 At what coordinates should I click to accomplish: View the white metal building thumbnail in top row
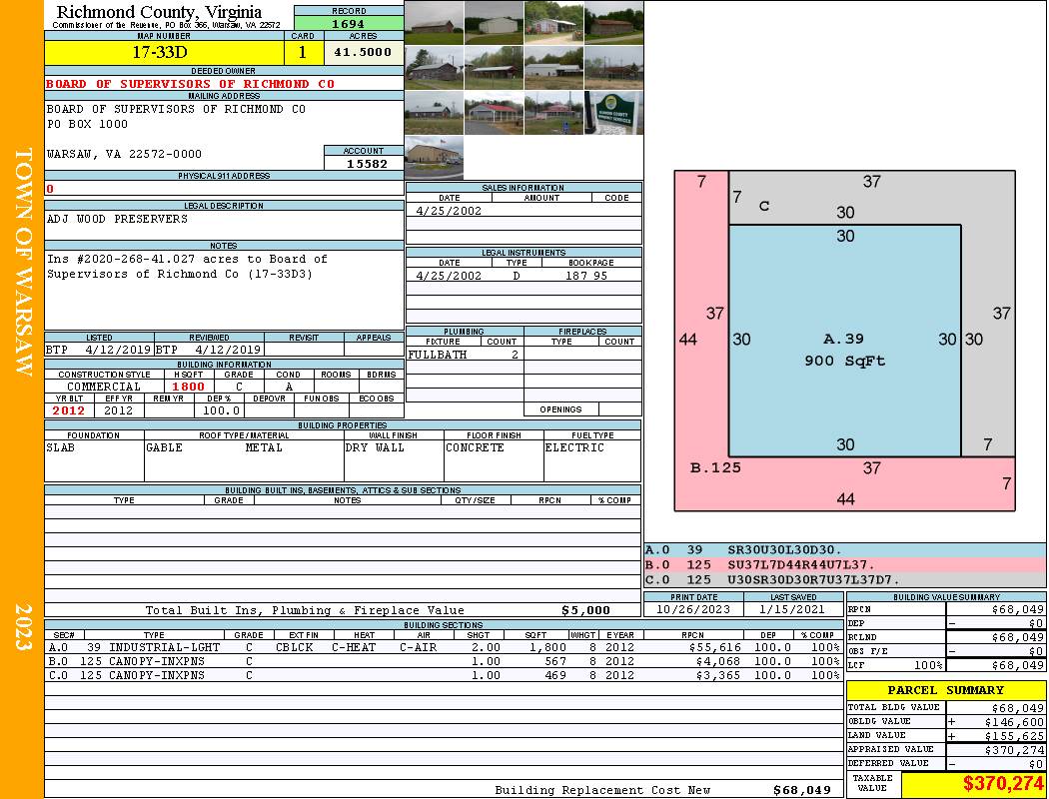pyautogui.click(x=494, y=23)
